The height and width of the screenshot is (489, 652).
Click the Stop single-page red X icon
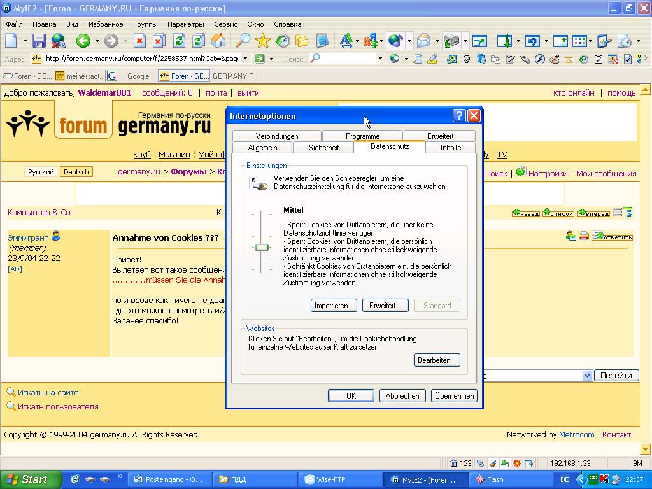(139, 41)
